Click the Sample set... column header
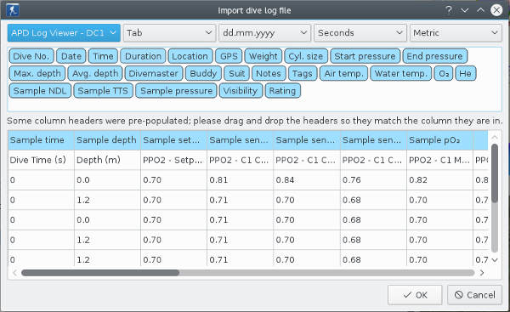Image resolution: width=510 pixels, height=312 pixels. (173, 140)
